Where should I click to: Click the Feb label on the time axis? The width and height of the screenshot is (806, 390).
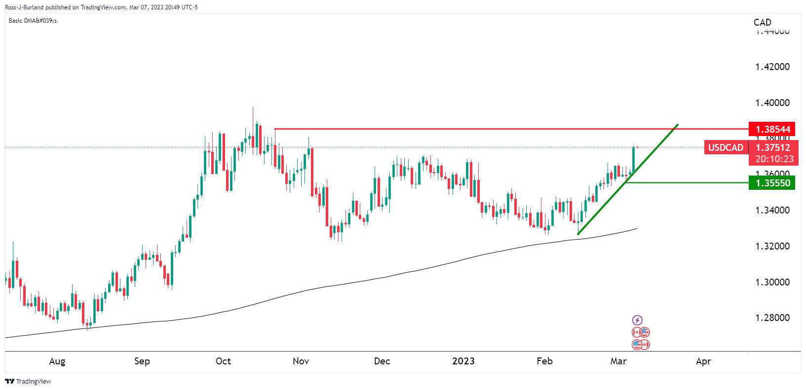(x=544, y=361)
